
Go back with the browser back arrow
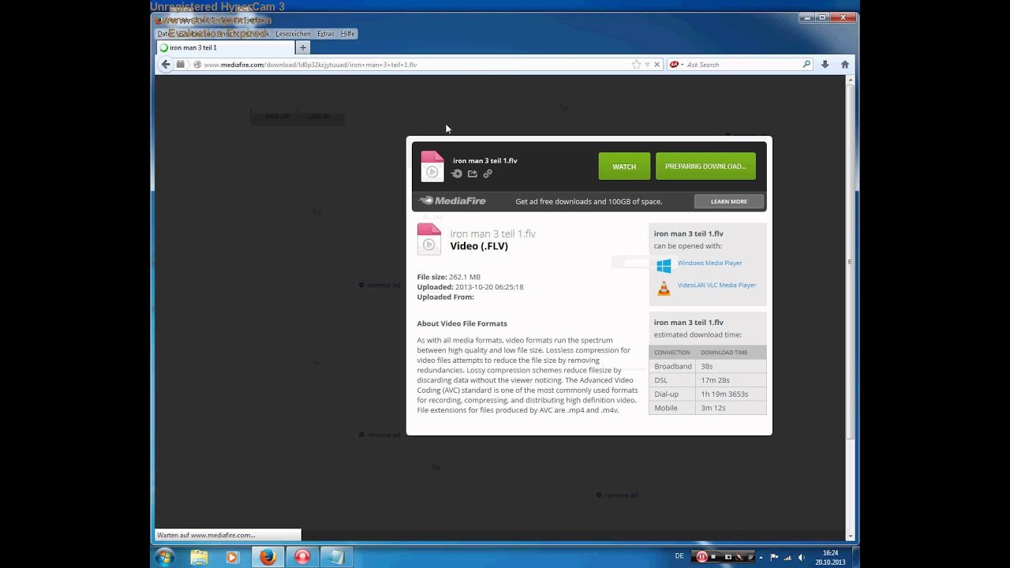pyautogui.click(x=165, y=65)
